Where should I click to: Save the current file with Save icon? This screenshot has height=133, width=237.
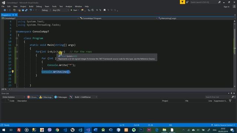tap(23, 10)
